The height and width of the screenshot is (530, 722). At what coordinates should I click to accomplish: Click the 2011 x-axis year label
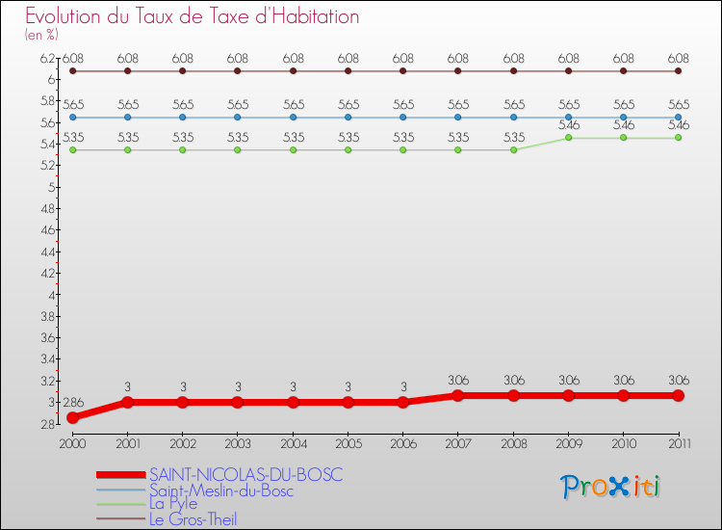pyautogui.click(x=679, y=444)
